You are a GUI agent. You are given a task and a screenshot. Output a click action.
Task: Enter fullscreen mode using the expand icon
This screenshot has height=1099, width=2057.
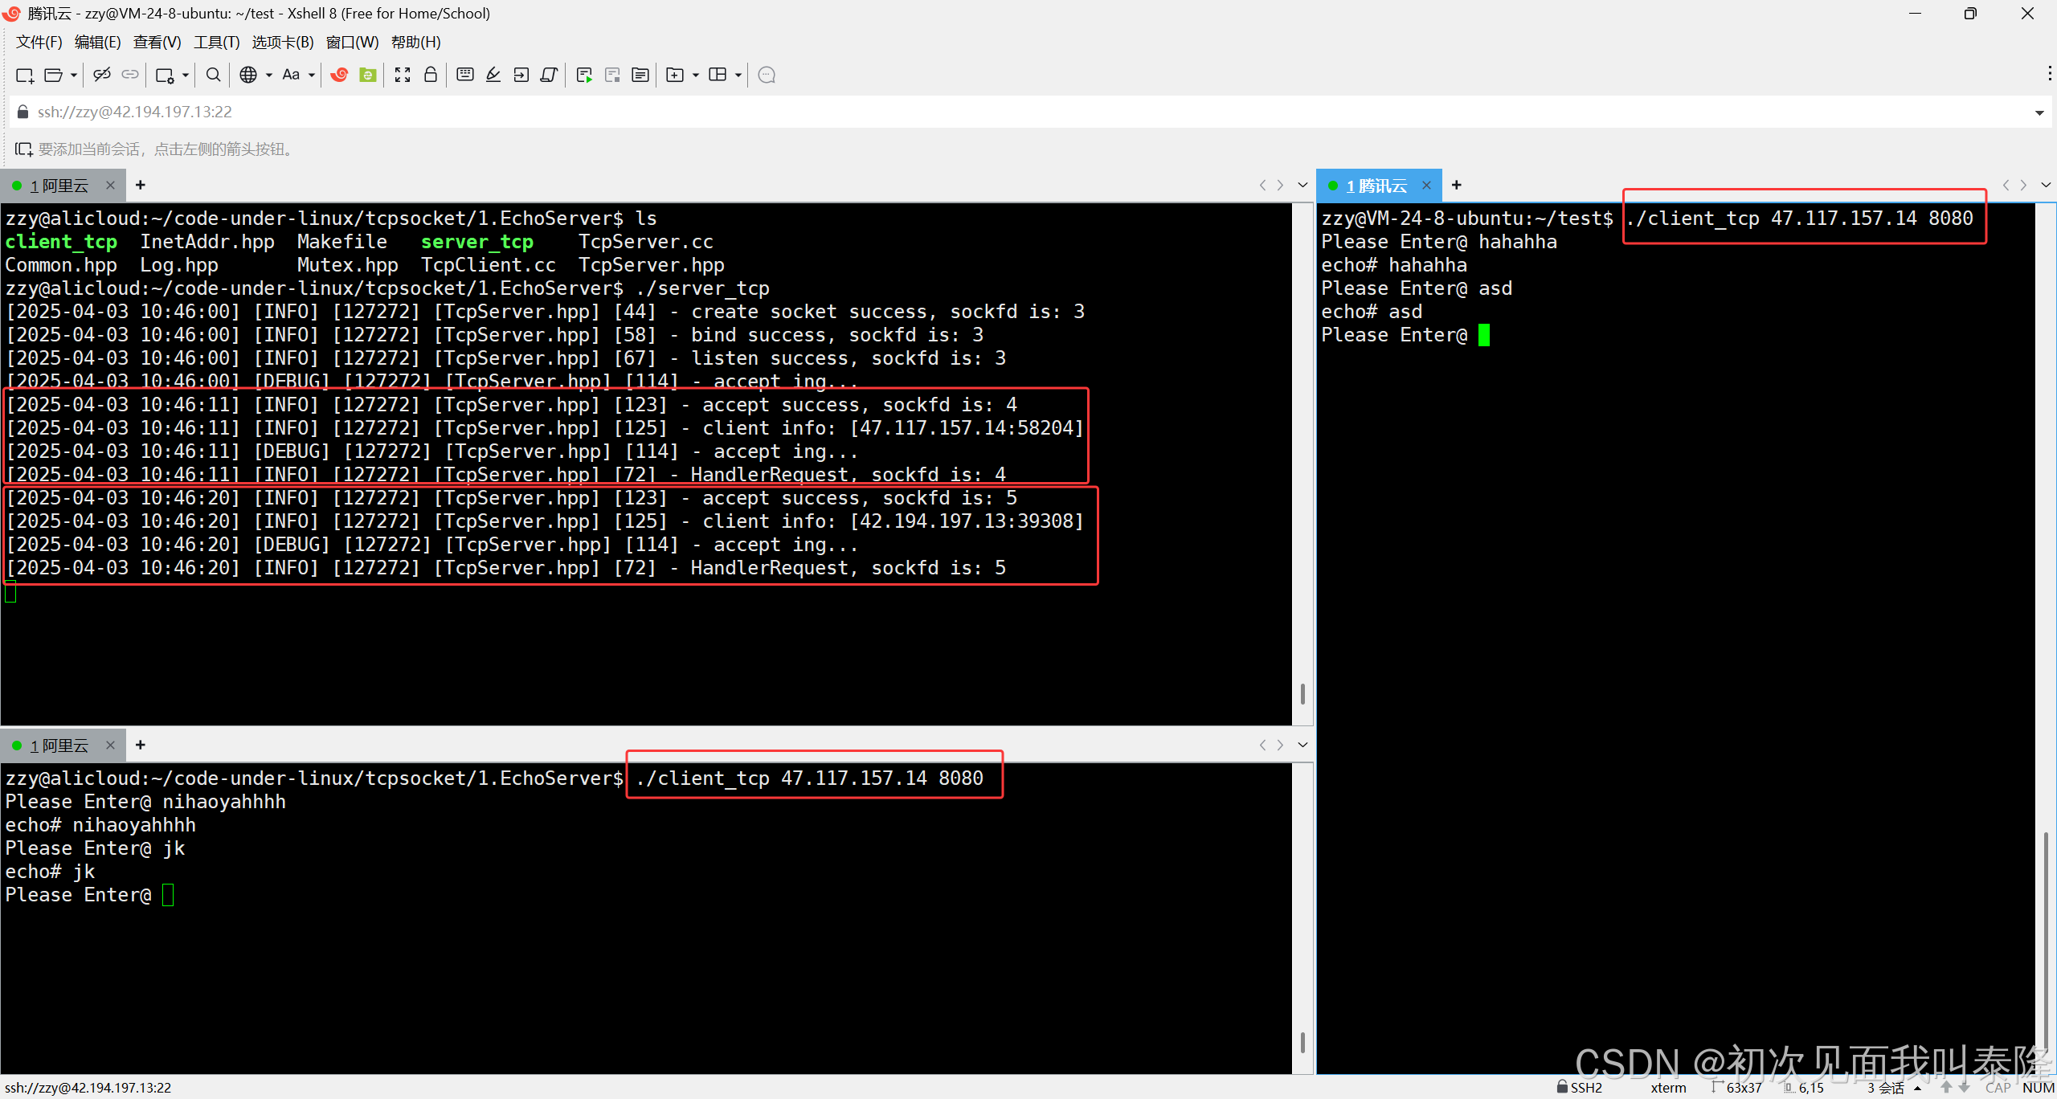click(x=403, y=75)
